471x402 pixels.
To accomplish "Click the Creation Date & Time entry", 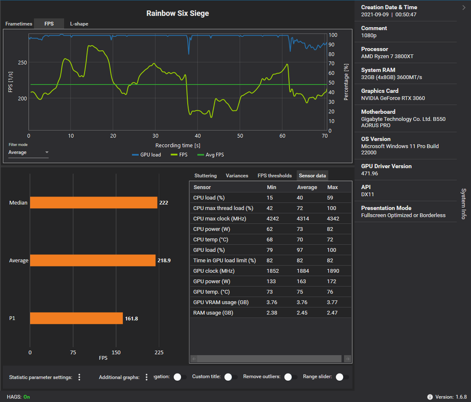I will point(406,11).
